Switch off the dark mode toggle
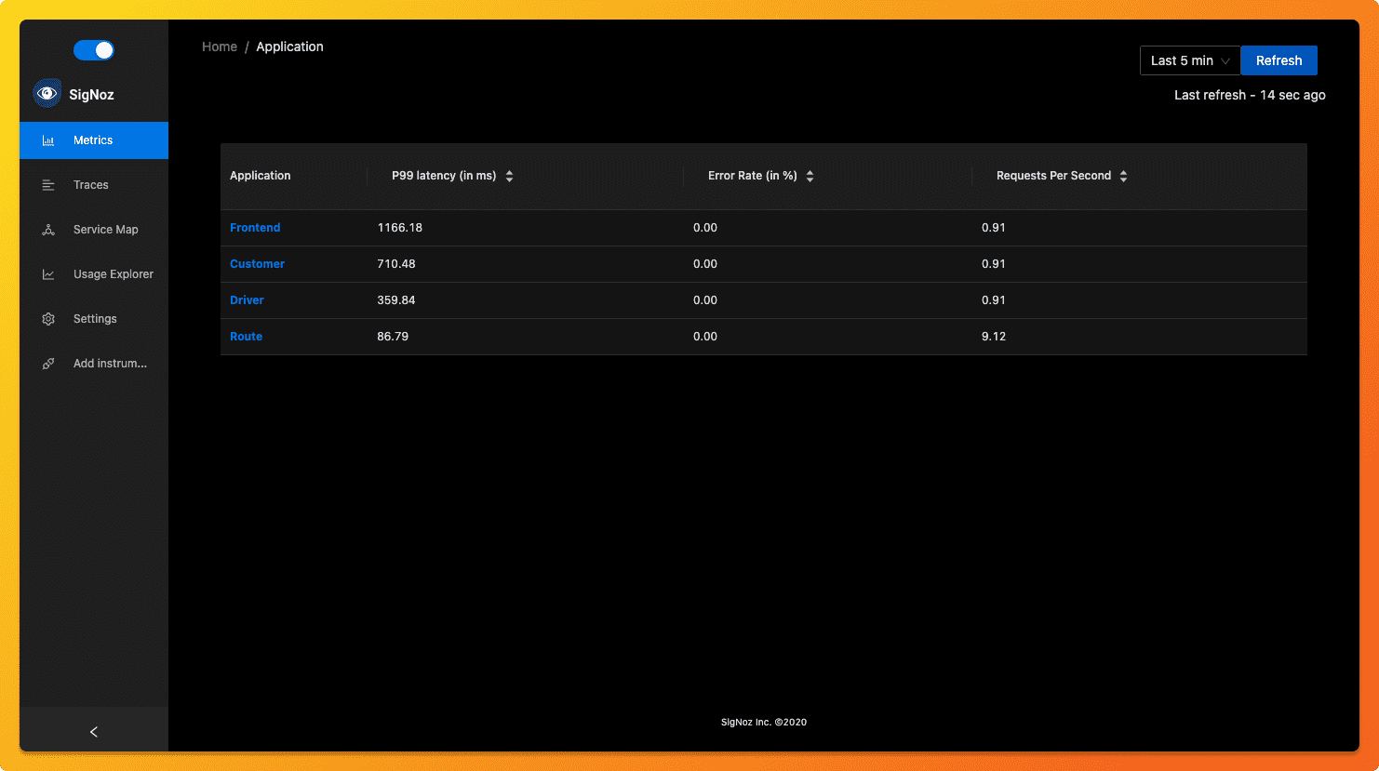The image size is (1379, 771). (x=93, y=49)
